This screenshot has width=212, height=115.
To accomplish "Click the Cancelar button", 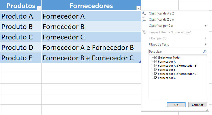I will click(x=197, y=105).
